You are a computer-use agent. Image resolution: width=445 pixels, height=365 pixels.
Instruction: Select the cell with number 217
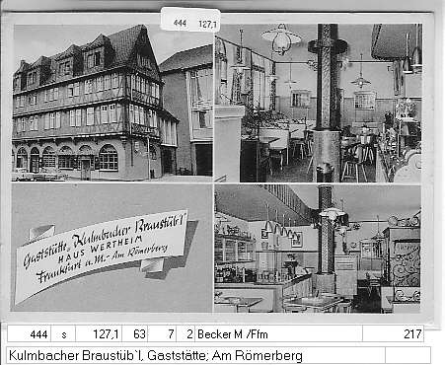[x=394, y=334]
